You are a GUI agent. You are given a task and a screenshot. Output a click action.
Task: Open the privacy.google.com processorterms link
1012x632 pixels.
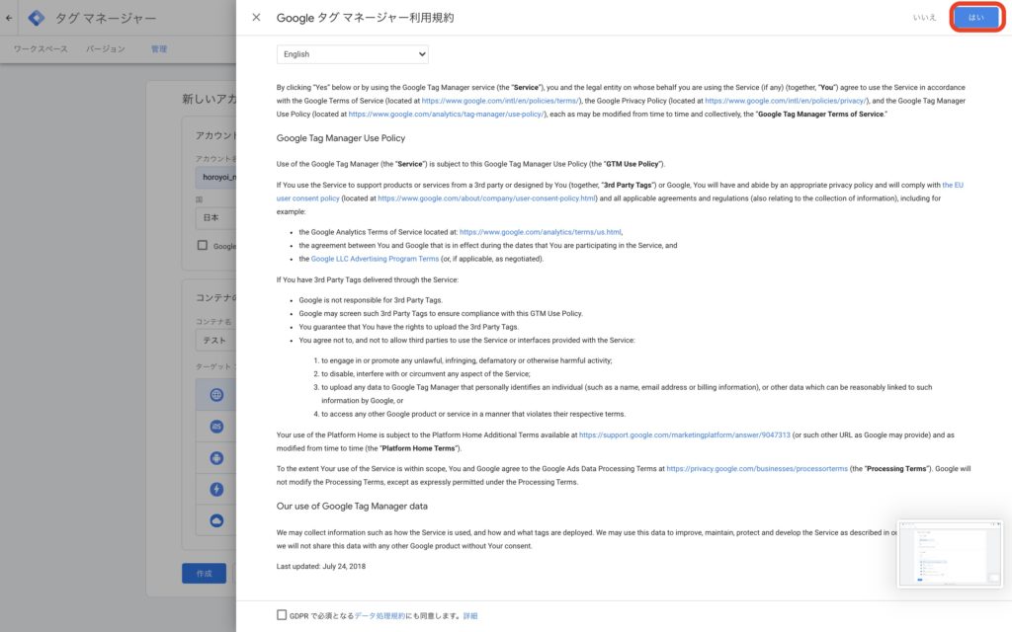(757, 469)
